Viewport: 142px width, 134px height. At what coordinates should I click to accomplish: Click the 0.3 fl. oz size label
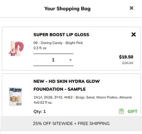pyautogui.click(x=40, y=48)
